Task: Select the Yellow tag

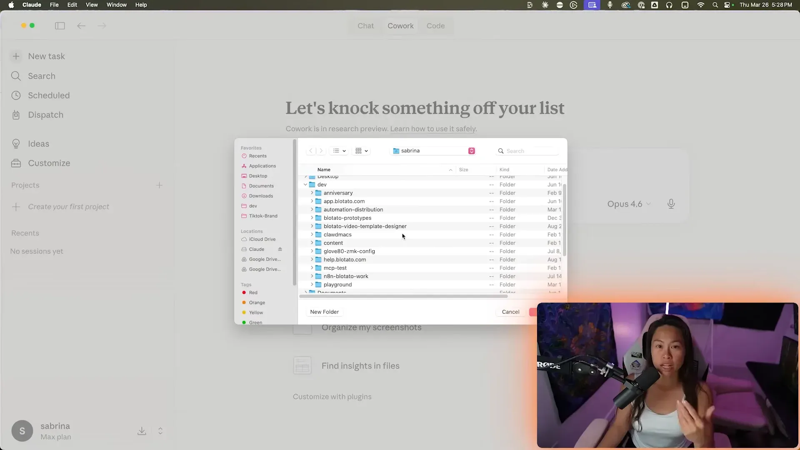Action: (256, 312)
